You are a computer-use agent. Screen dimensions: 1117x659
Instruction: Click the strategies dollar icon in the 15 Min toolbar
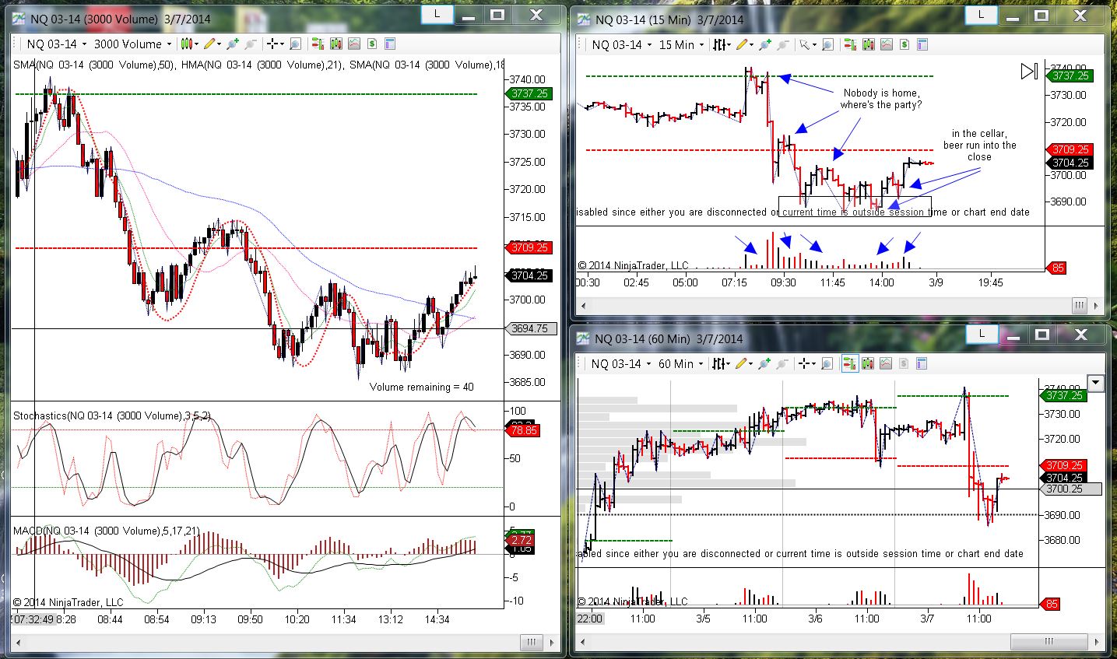[905, 45]
